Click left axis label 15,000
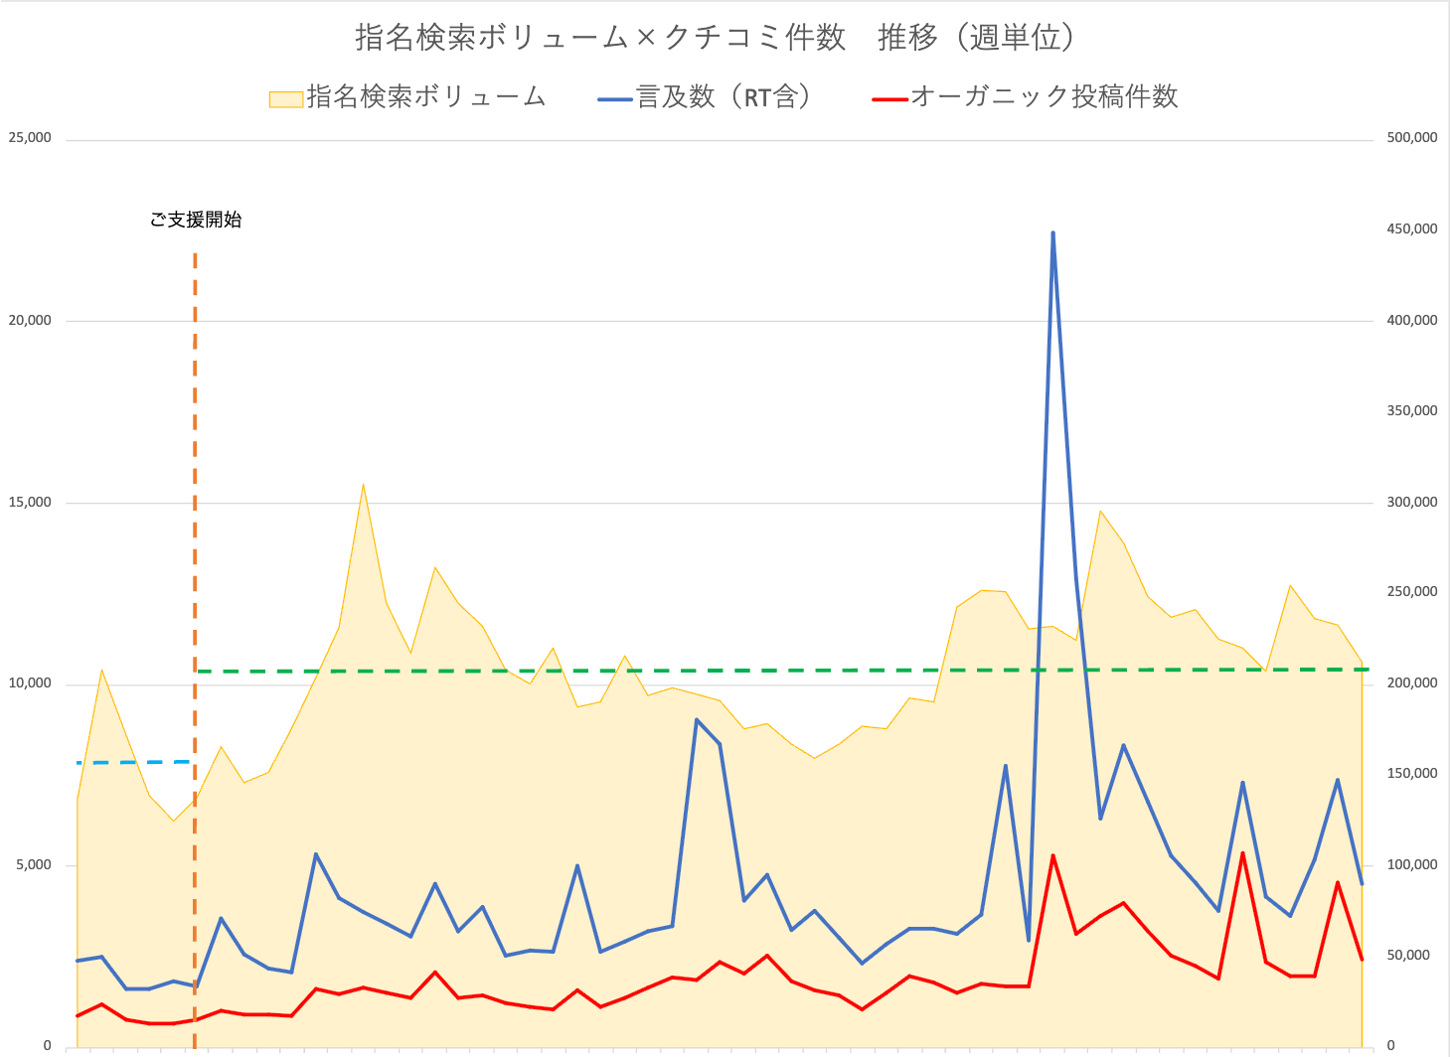The height and width of the screenshot is (1057, 1451). pos(30,502)
